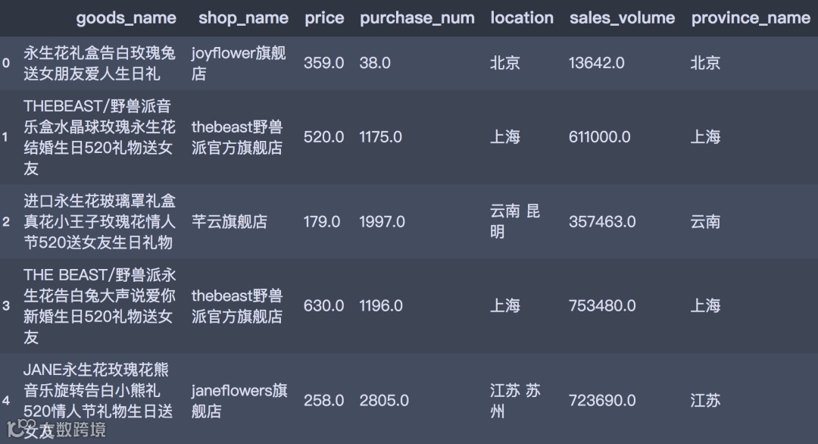Screen dimensions: 818x444
Task: Click row index 4
Action: pos(6,400)
